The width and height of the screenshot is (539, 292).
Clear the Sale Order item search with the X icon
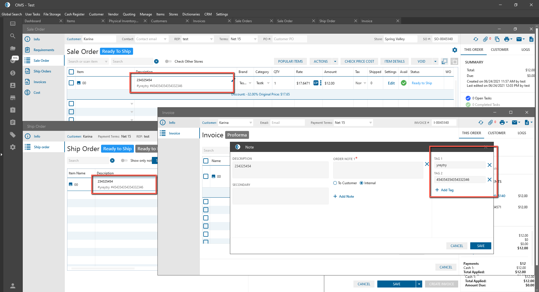click(x=156, y=61)
